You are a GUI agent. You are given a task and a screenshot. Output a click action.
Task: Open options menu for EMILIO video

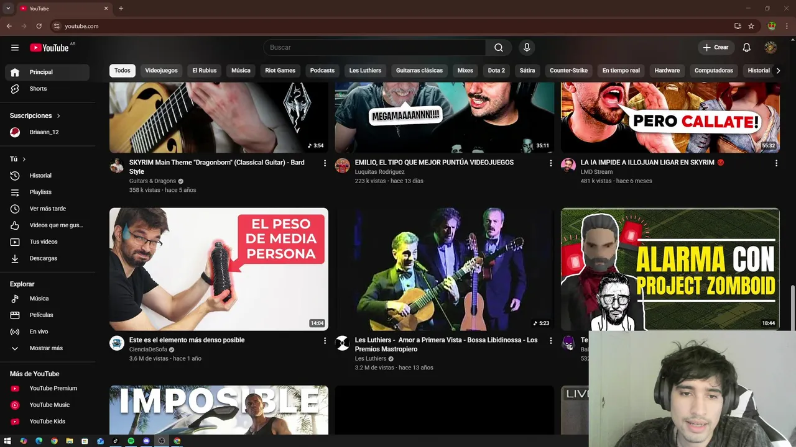pos(550,163)
